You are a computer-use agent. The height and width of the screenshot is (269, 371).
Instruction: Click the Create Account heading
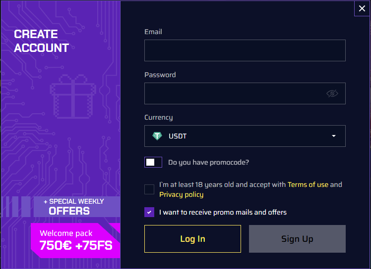point(41,41)
